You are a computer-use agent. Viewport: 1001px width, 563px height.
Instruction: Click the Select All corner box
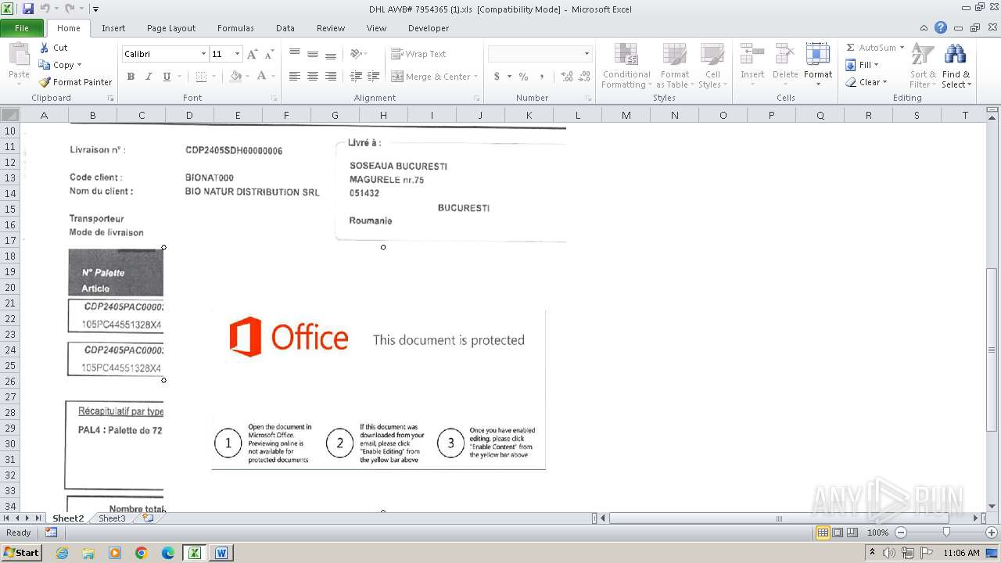[9, 115]
